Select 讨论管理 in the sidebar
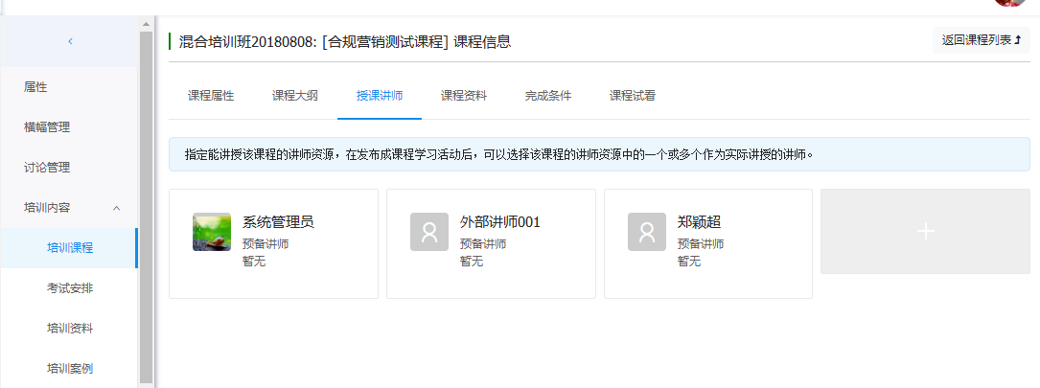 [x=47, y=168]
